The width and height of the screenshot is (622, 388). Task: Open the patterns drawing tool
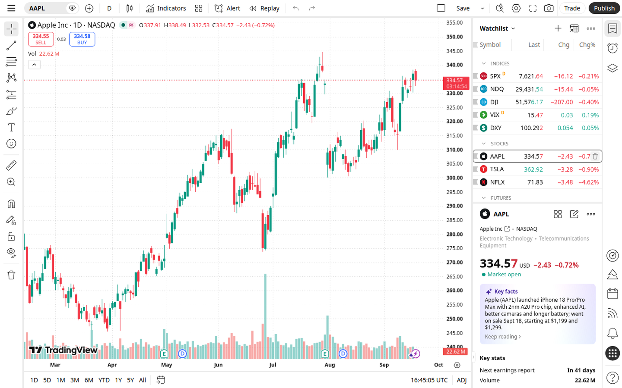(11, 78)
